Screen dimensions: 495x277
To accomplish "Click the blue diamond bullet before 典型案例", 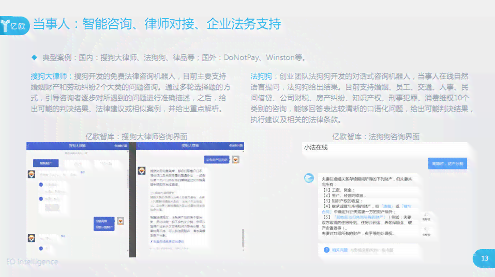I will (35, 57).
